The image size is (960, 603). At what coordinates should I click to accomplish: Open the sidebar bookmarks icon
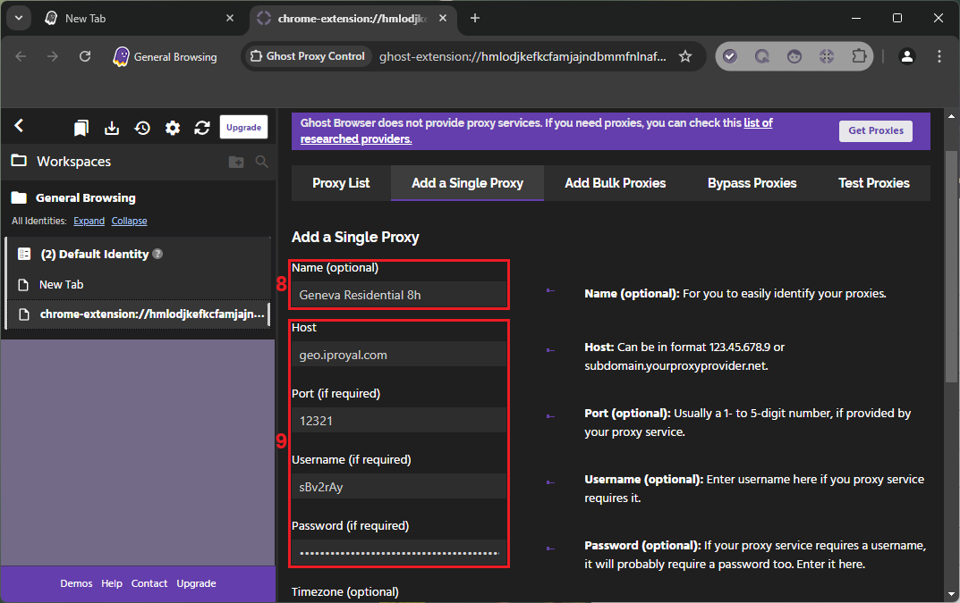coord(81,128)
